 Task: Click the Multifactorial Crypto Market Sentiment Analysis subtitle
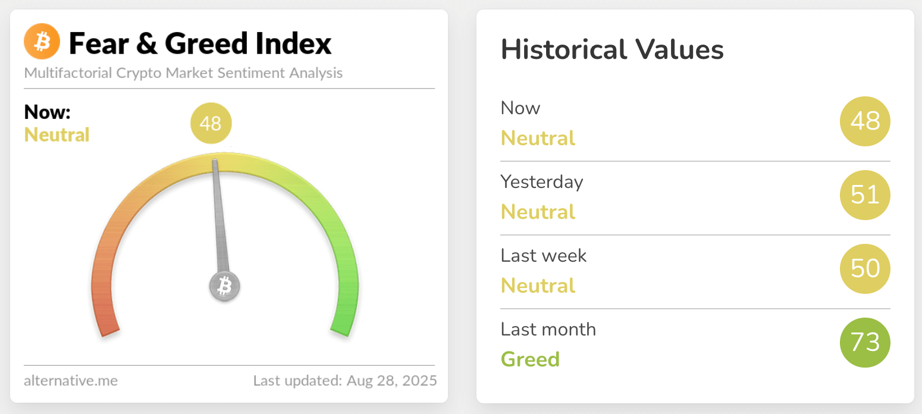click(x=183, y=73)
